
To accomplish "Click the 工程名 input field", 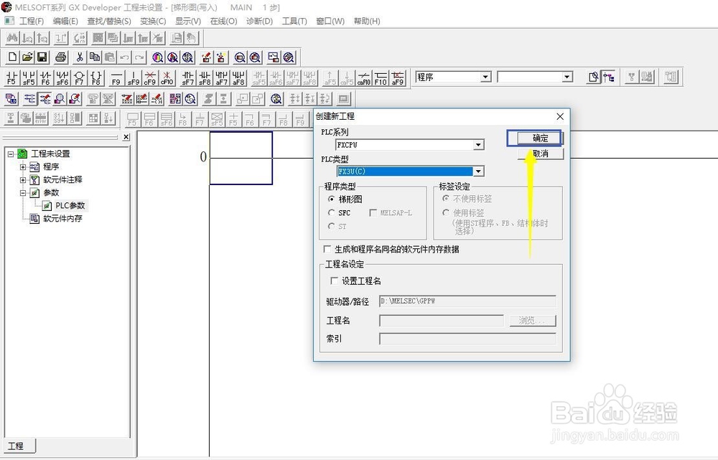I will 442,320.
